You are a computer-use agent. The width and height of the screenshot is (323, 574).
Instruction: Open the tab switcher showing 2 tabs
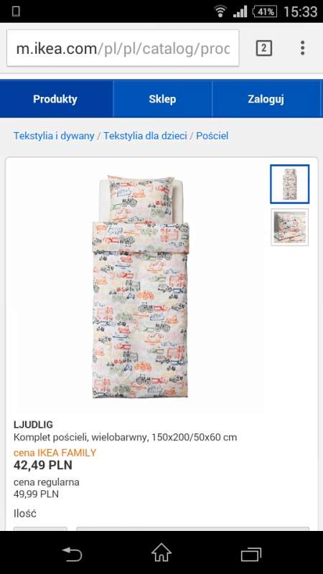click(263, 48)
